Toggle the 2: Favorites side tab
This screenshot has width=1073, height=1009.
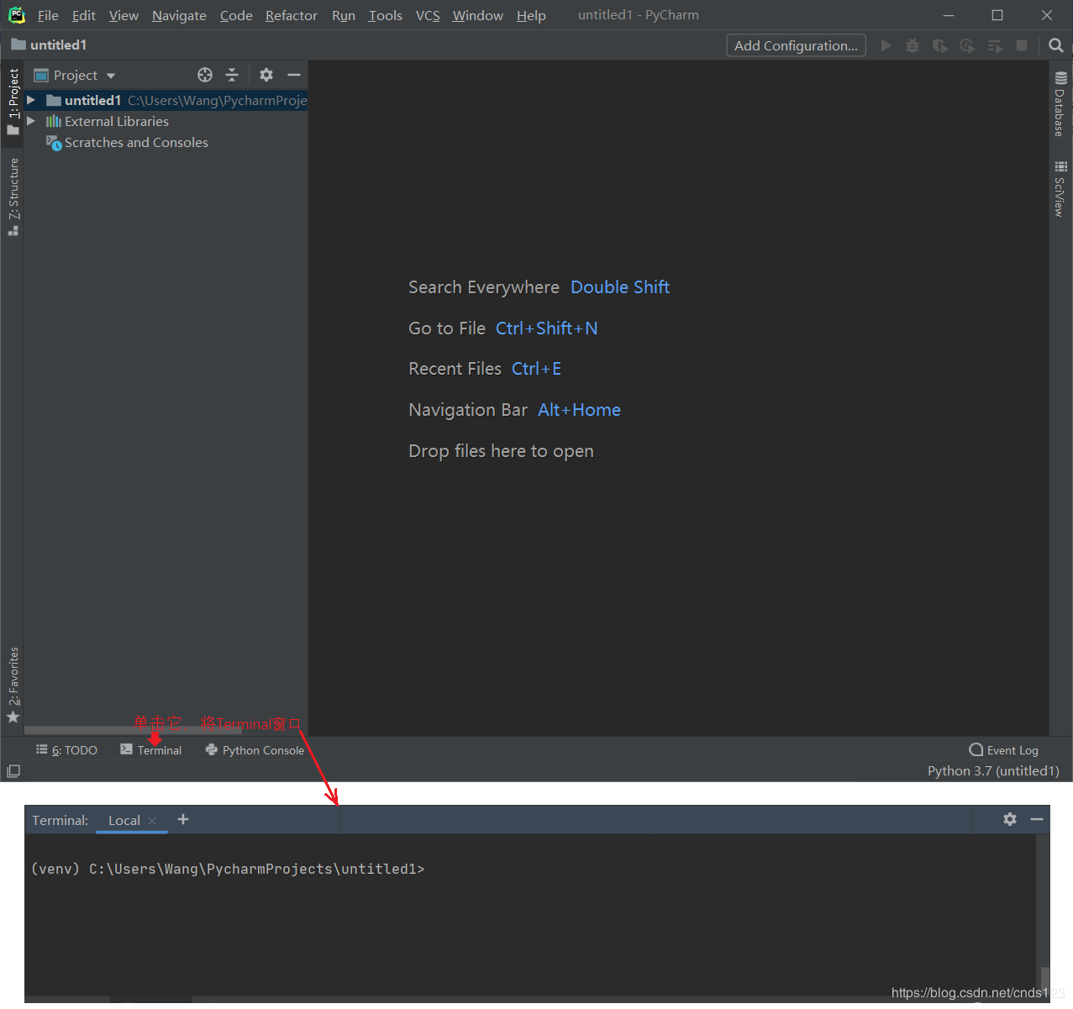pyautogui.click(x=13, y=685)
